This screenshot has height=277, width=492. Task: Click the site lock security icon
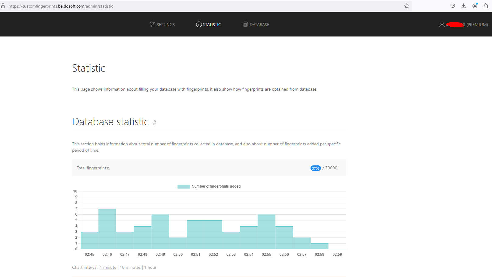[x=3, y=6]
